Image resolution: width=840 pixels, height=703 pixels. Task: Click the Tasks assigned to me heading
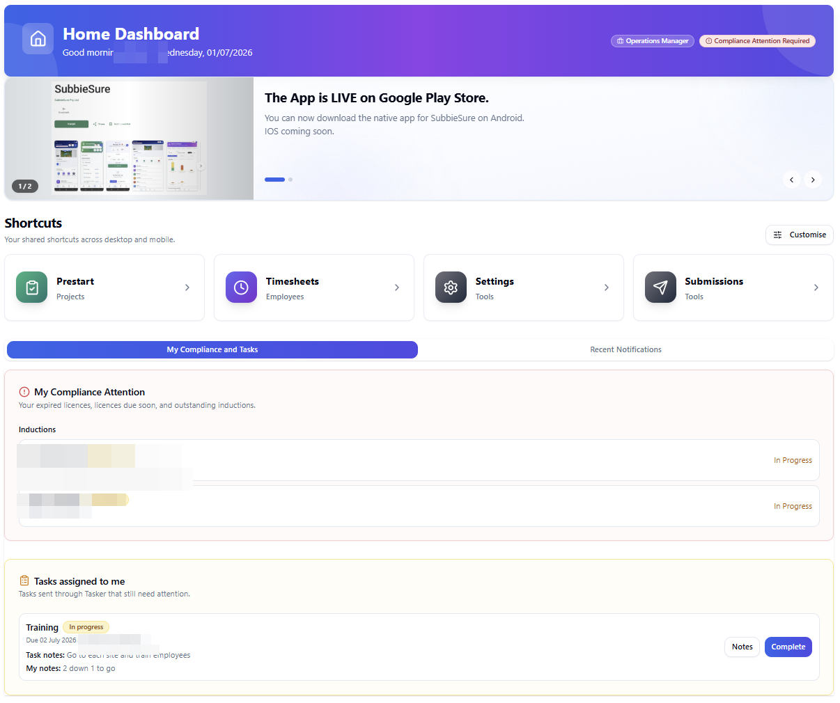[x=79, y=581]
